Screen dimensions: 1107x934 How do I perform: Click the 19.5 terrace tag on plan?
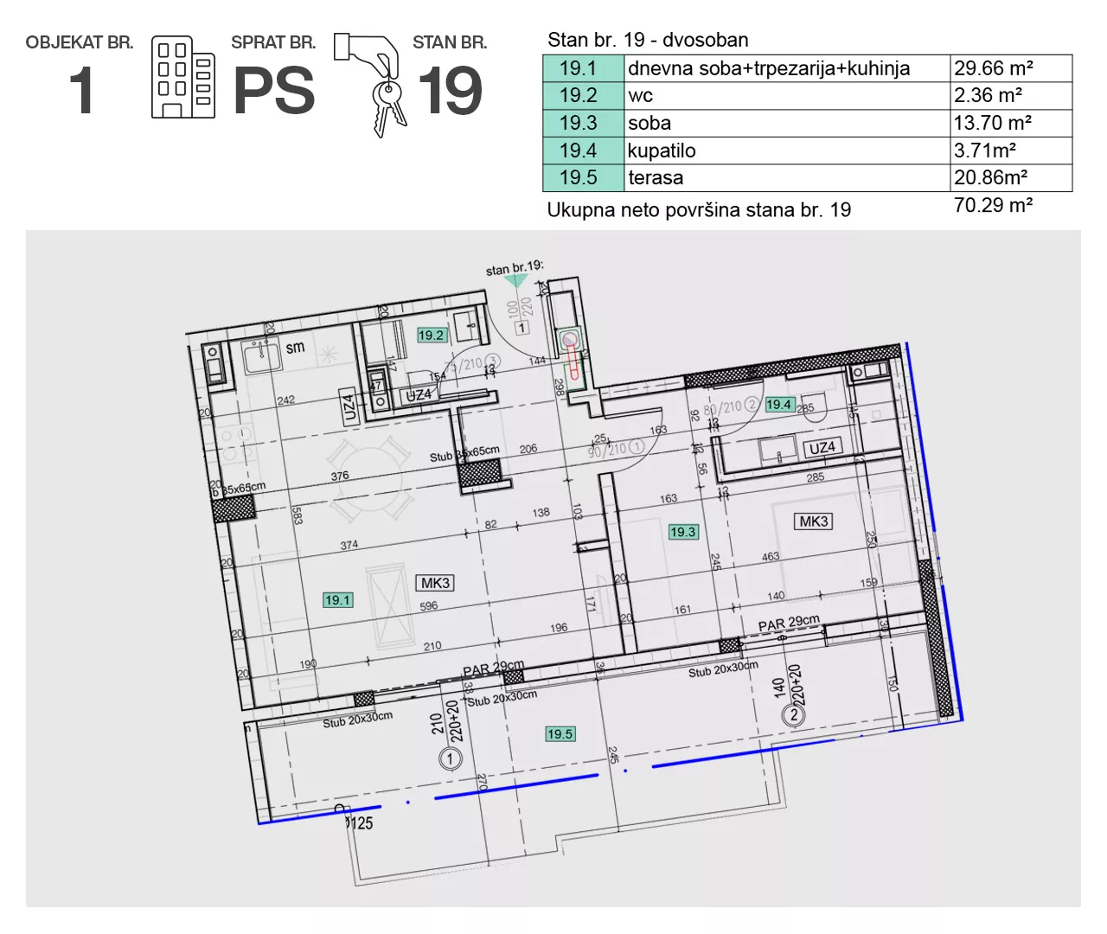pos(560,733)
